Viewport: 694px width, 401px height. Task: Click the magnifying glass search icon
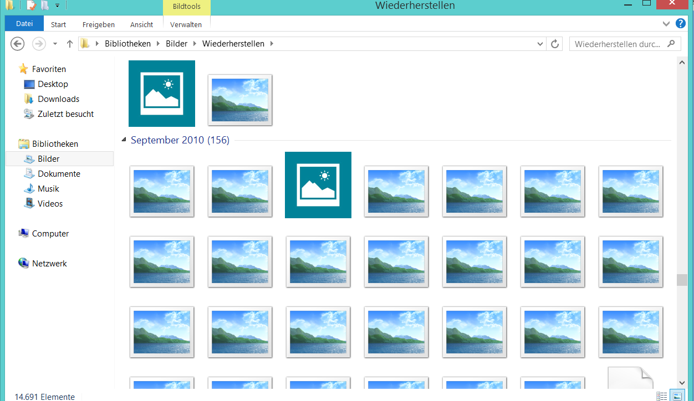click(671, 44)
